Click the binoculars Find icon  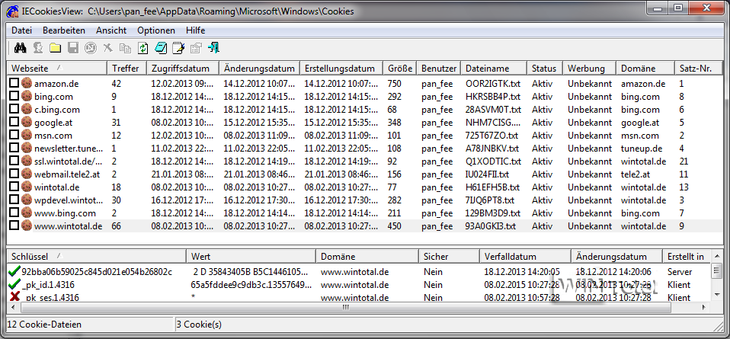(21, 47)
